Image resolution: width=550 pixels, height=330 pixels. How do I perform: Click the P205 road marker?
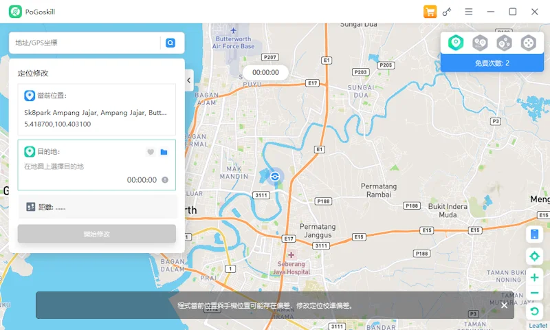[386, 65]
